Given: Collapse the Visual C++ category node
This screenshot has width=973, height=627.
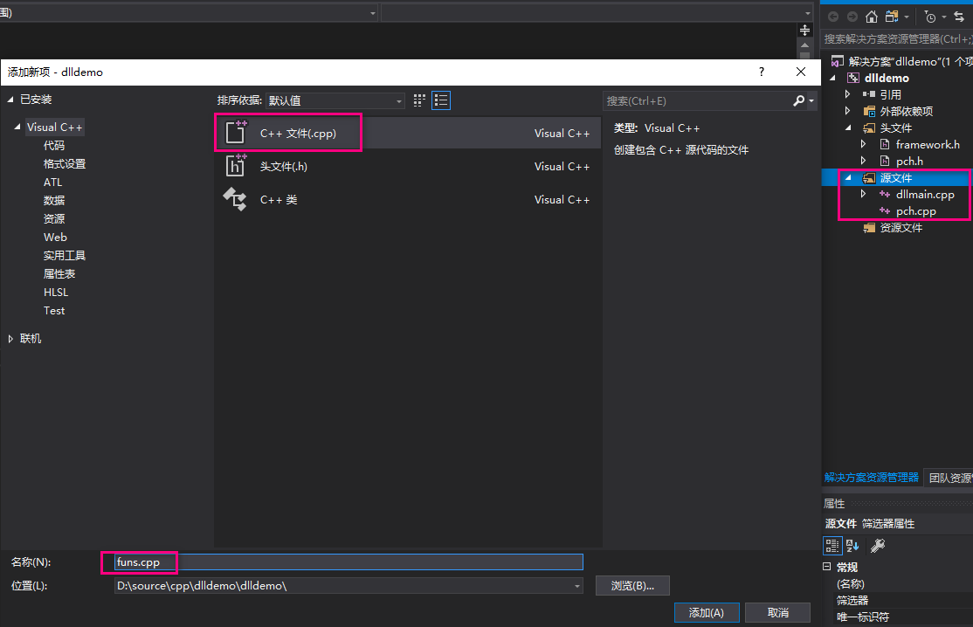Looking at the screenshot, I should tap(17, 127).
